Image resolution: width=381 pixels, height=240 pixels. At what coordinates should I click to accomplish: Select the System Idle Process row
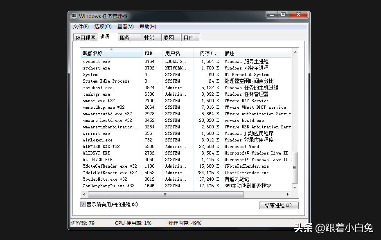(186, 81)
